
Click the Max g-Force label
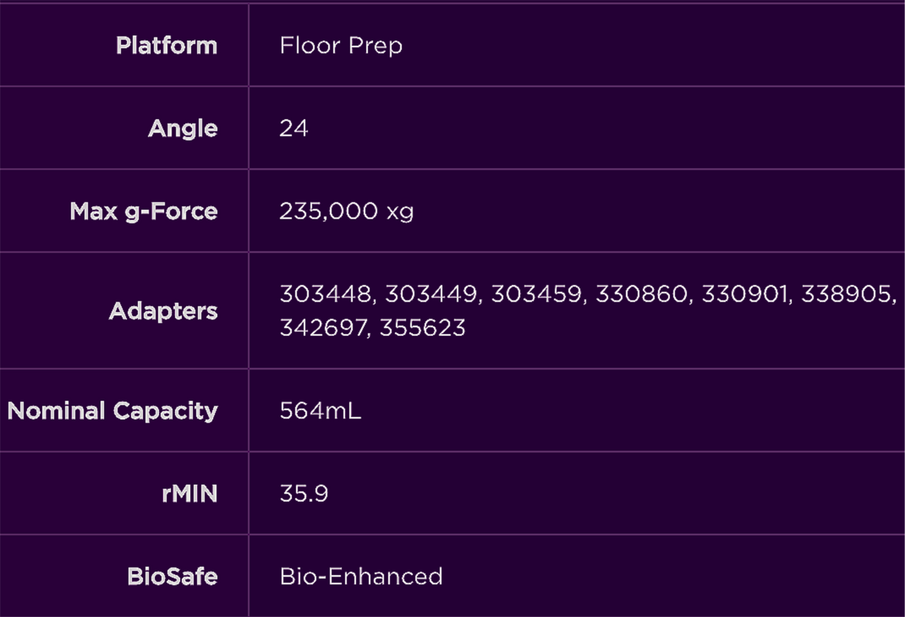tap(143, 212)
